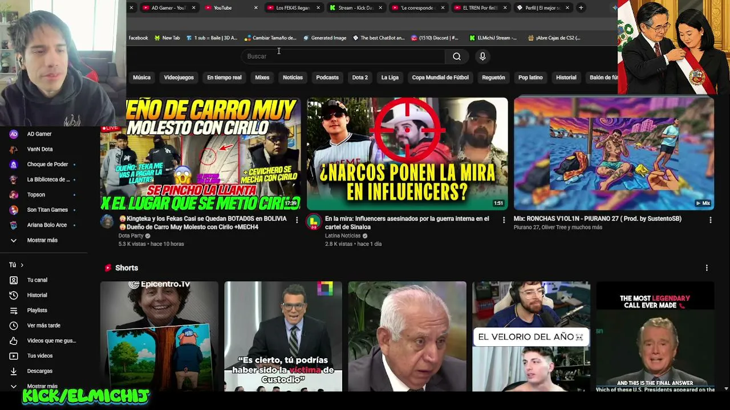Close the 'Los FEK4S llegan' tab
This screenshot has width=730, height=410.
tap(318, 8)
